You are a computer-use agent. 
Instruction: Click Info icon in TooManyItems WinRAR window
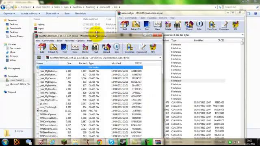(117, 48)
